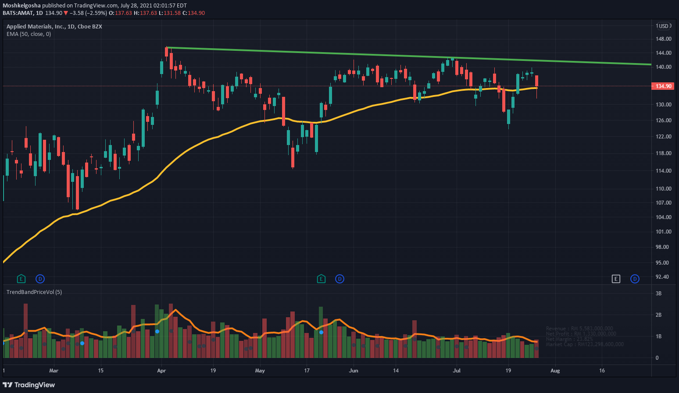Viewport: 679px width, 393px height.
Task: Click the TradingView logo
Action: click(x=29, y=385)
